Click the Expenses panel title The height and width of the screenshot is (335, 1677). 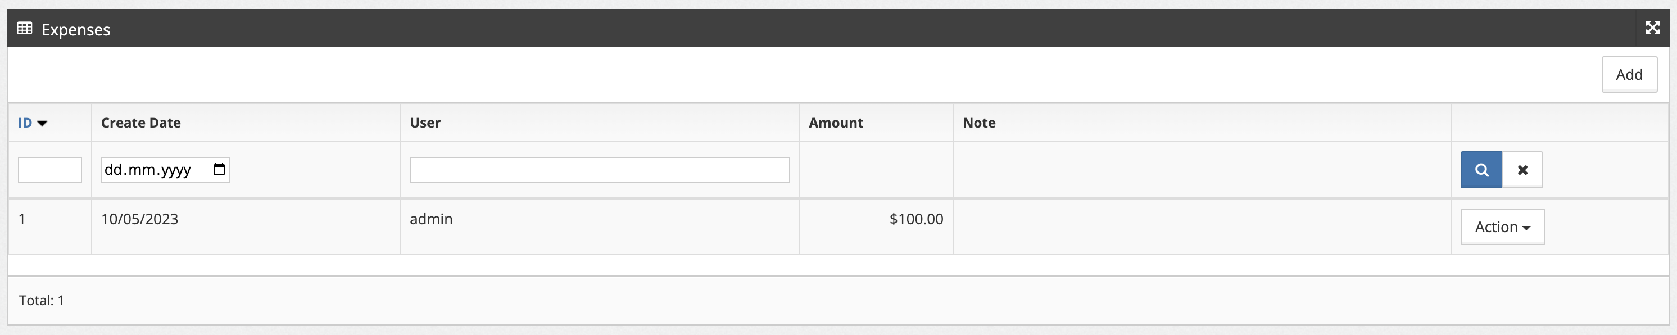point(76,29)
